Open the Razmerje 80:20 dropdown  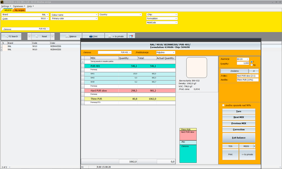coord(248,59)
